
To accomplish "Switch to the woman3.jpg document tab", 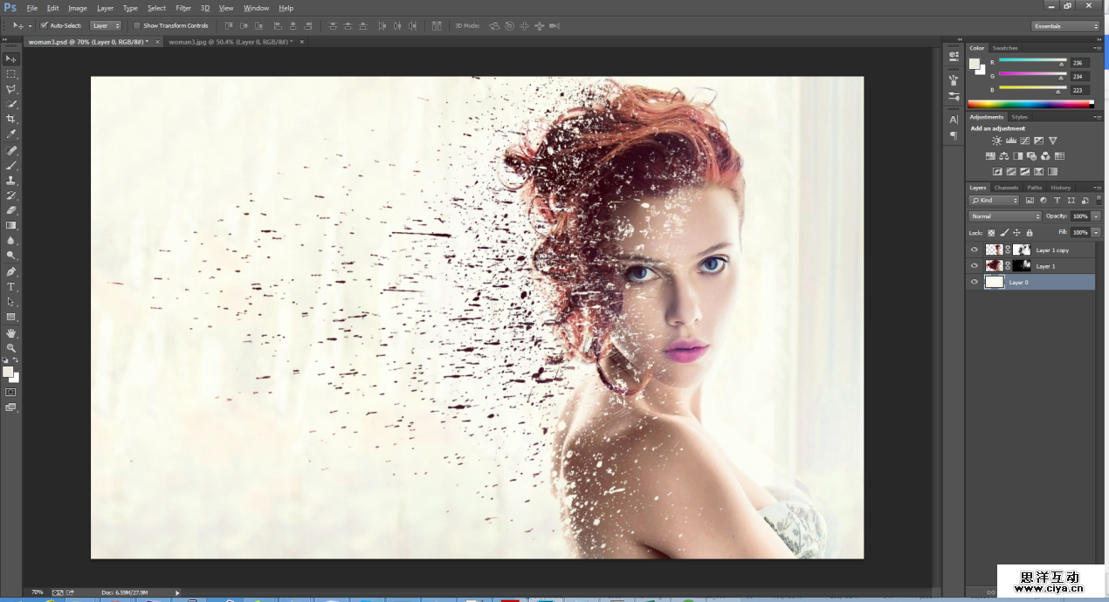I will click(231, 41).
